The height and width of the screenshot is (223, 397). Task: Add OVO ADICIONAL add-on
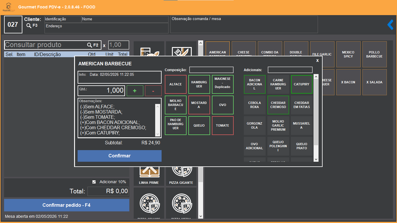pyautogui.click(x=255, y=146)
